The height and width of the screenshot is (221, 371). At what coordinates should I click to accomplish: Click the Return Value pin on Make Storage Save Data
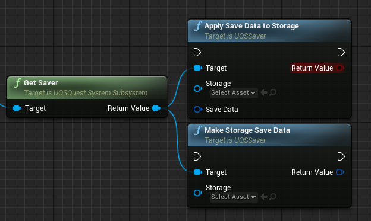click(340, 172)
